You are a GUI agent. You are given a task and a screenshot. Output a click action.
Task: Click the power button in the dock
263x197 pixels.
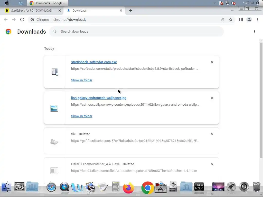[x=244, y=187]
